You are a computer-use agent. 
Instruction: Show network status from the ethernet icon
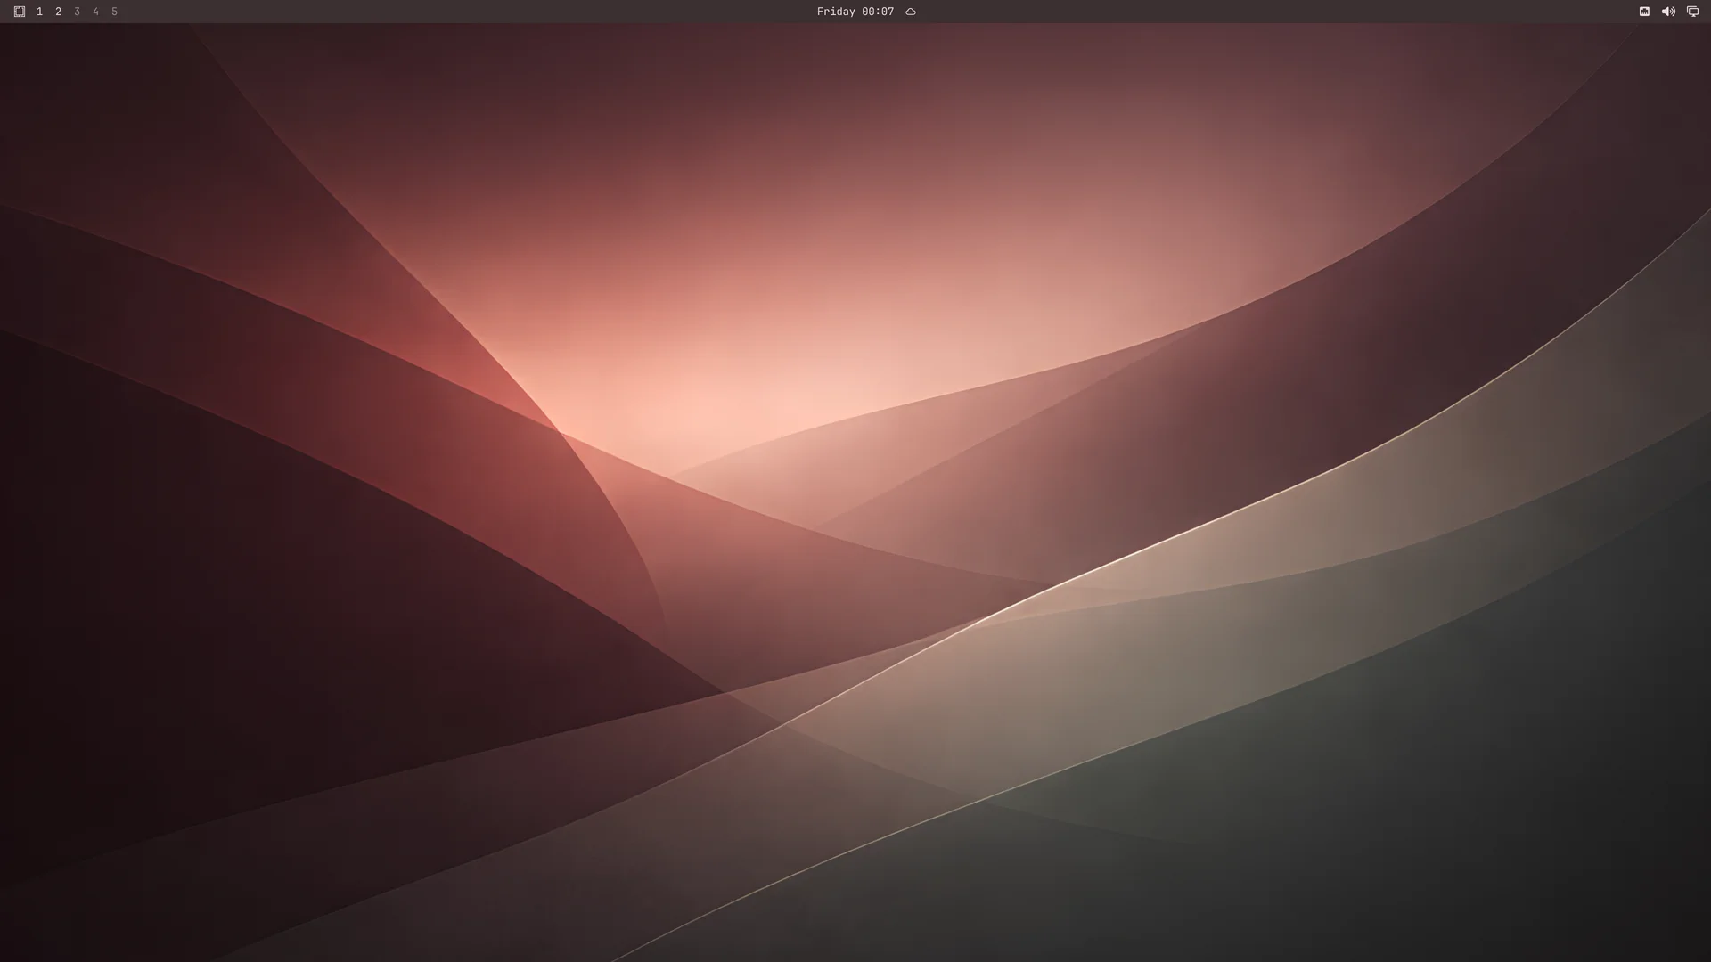[1644, 12]
